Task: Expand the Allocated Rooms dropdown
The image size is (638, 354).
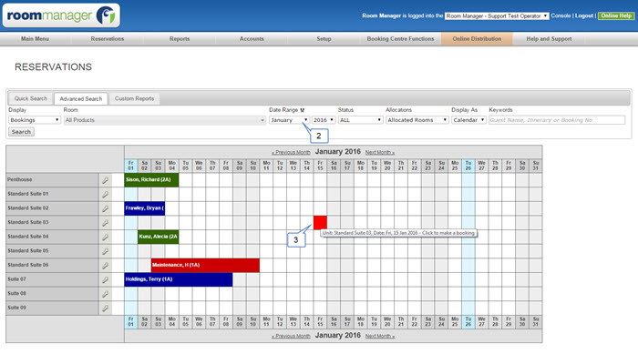Action: [417, 120]
